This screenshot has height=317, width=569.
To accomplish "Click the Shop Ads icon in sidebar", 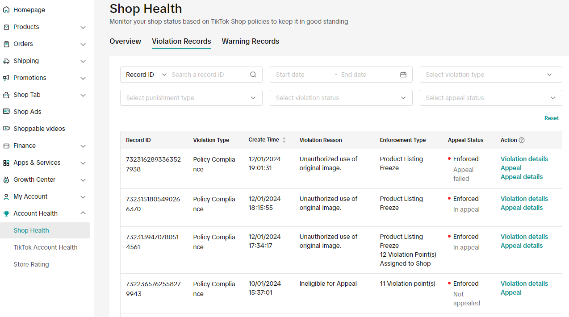I will (x=6, y=112).
